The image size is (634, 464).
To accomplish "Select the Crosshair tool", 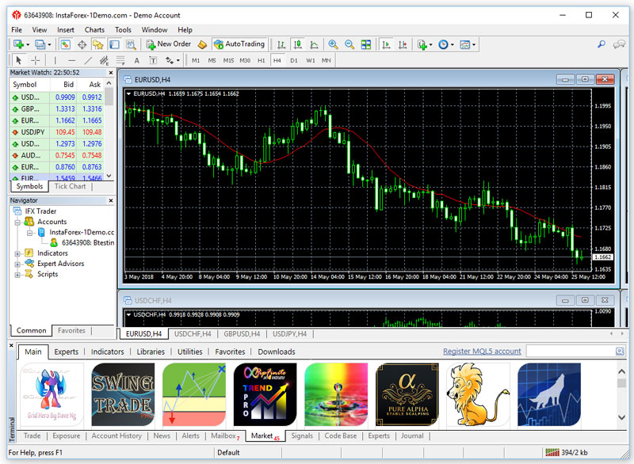I will pyautogui.click(x=35, y=59).
